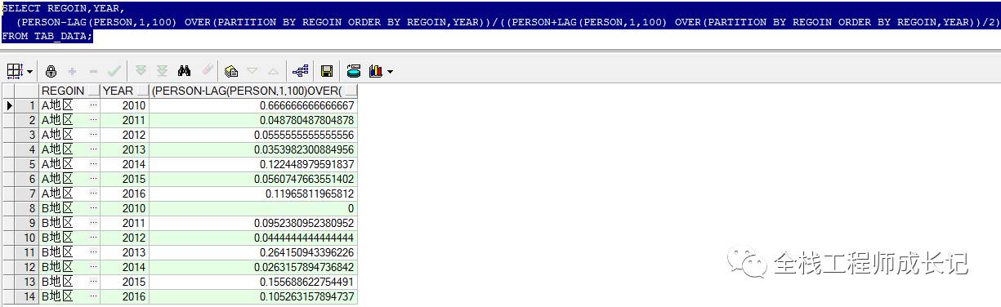The width and height of the screenshot is (1001, 307).
Task: Click small button in PERSON-LAG column header
Action: pyautogui.click(x=351, y=91)
